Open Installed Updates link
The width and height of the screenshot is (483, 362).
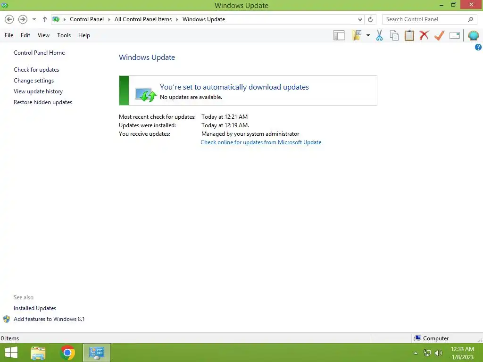tap(35, 308)
